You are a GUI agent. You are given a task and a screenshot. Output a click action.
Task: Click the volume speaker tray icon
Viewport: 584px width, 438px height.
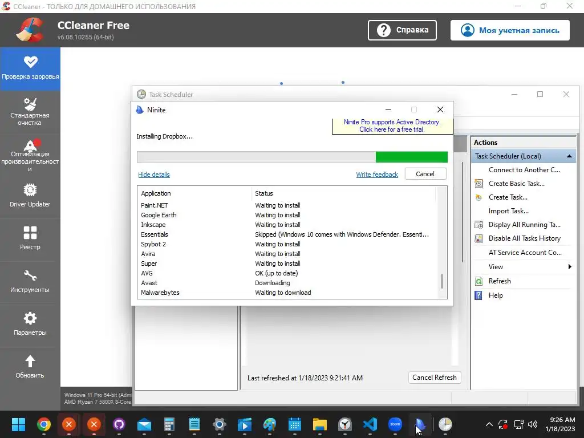tap(533, 424)
